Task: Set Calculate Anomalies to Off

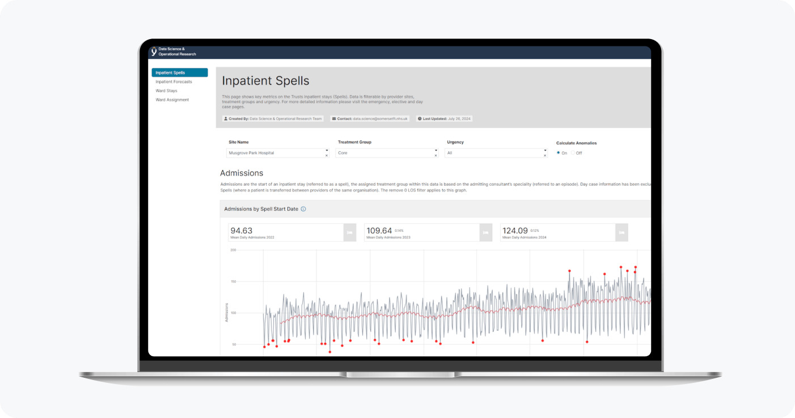Action: pyautogui.click(x=573, y=153)
